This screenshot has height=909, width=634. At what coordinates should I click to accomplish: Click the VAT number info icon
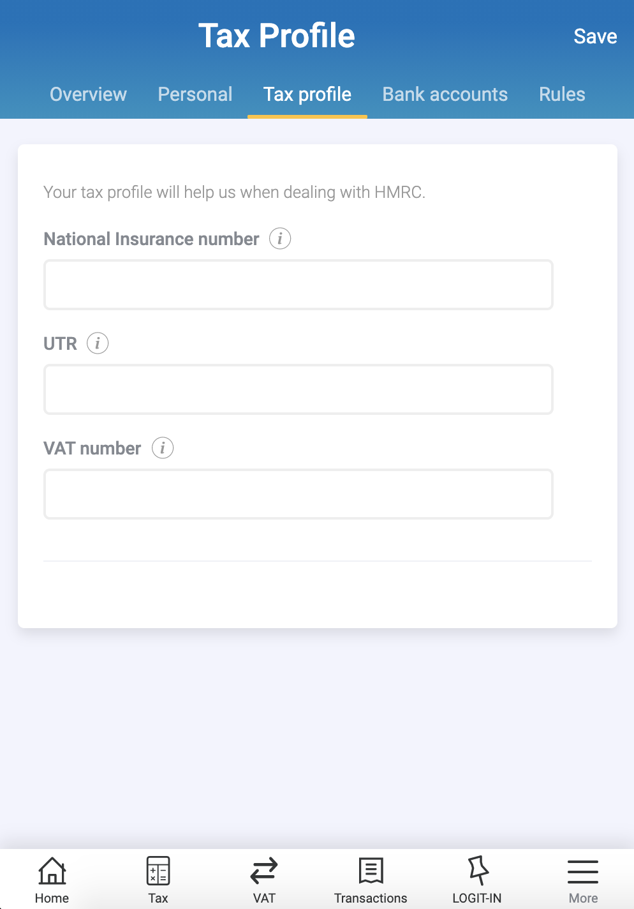[163, 448]
